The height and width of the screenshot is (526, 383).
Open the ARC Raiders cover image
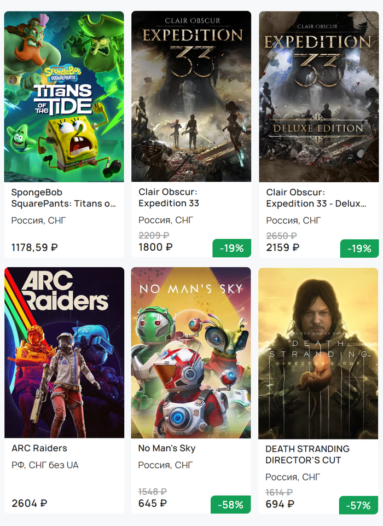click(x=64, y=352)
